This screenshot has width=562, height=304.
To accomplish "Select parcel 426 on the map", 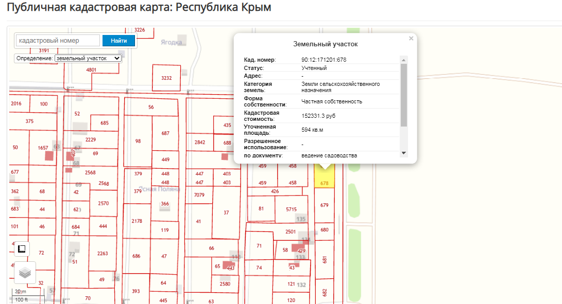I will [x=275, y=191].
